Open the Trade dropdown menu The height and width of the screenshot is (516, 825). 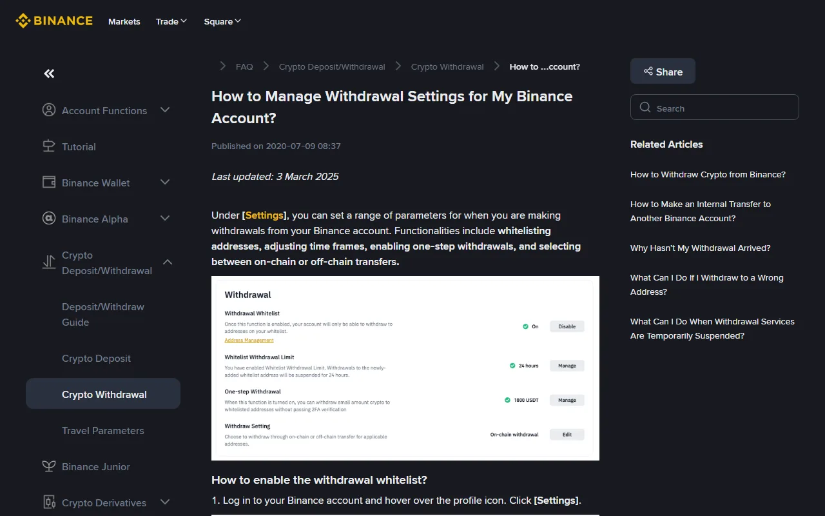(x=171, y=21)
